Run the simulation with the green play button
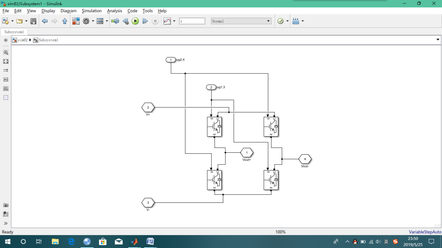Viewport: 442px width, 248px height. (x=135, y=21)
